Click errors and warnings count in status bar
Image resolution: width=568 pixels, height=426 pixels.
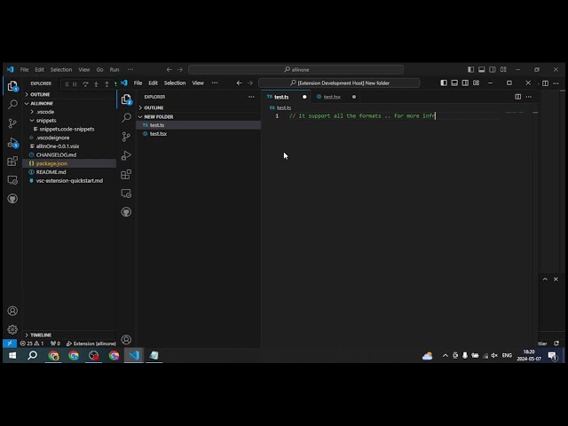click(32, 343)
